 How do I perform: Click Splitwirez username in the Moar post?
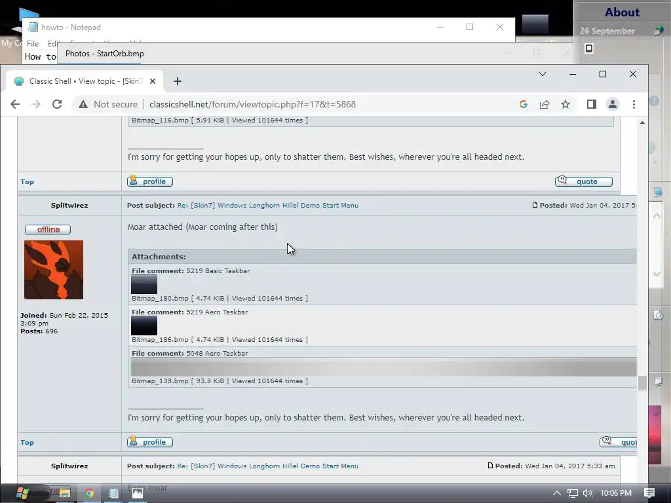(69, 205)
